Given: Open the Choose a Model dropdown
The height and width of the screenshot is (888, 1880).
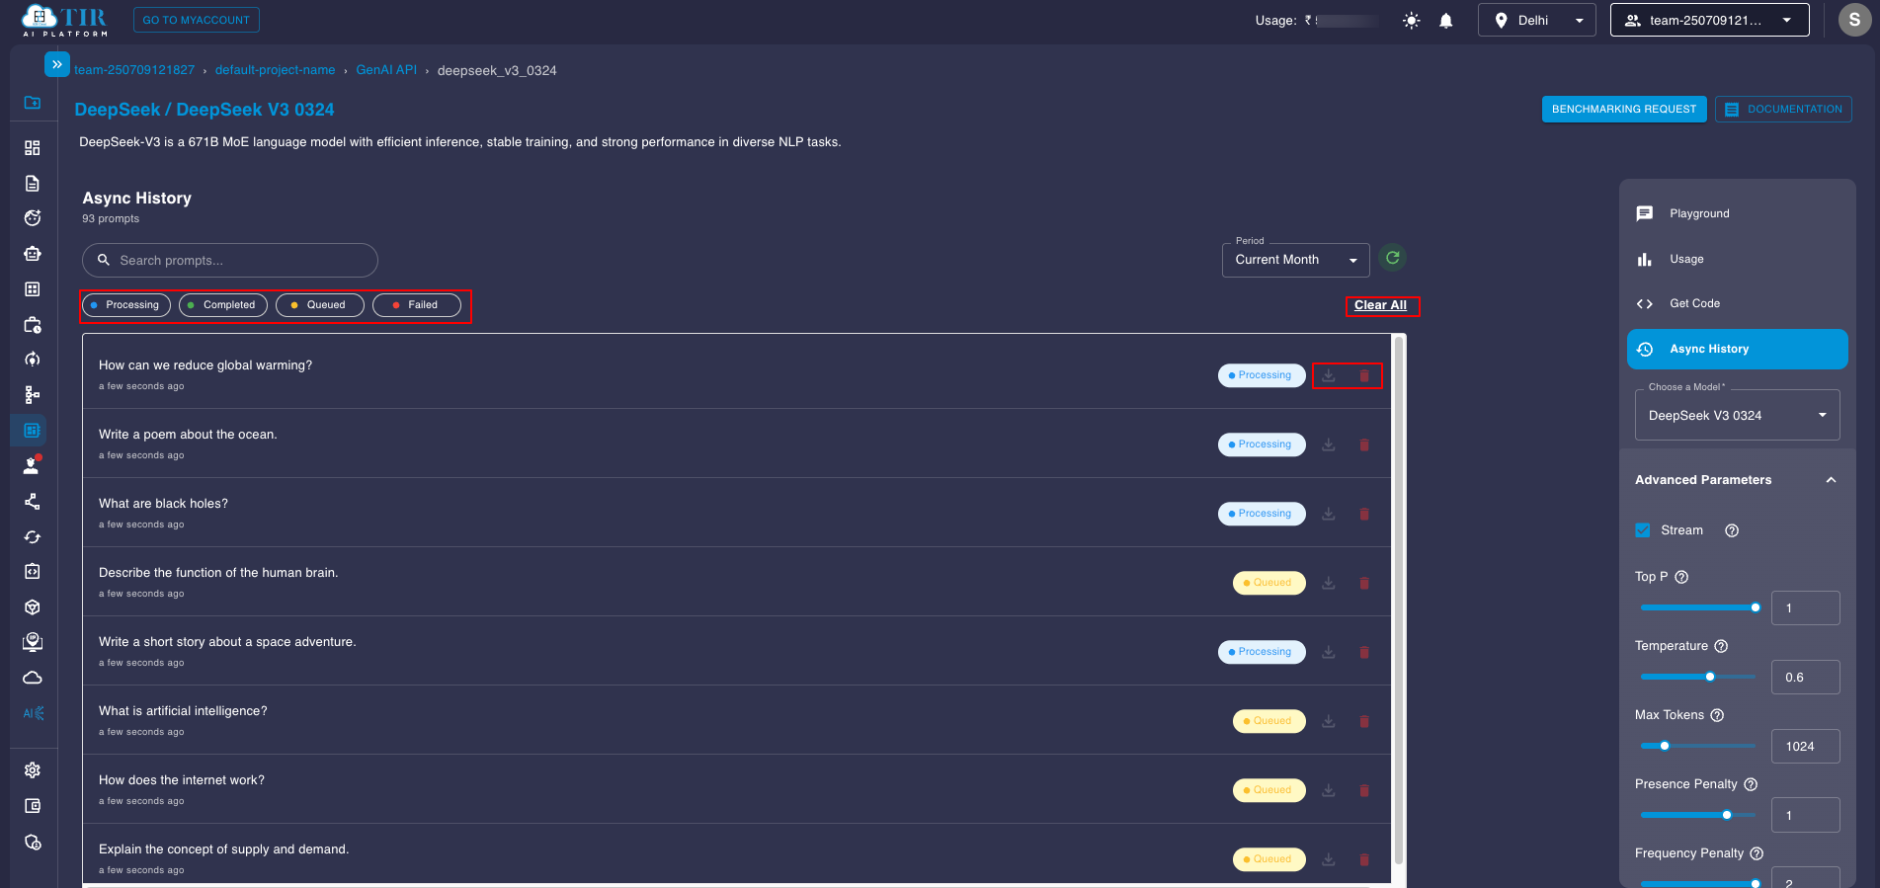Looking at the screenshot, I should coord(1737,416).
